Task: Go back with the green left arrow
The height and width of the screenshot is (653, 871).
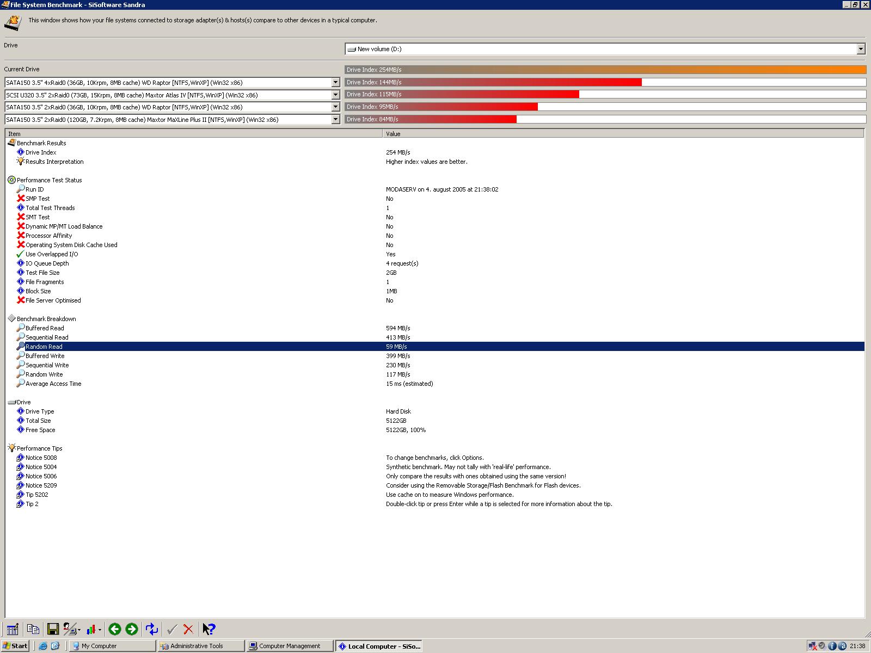Action: tap(114, 629)
